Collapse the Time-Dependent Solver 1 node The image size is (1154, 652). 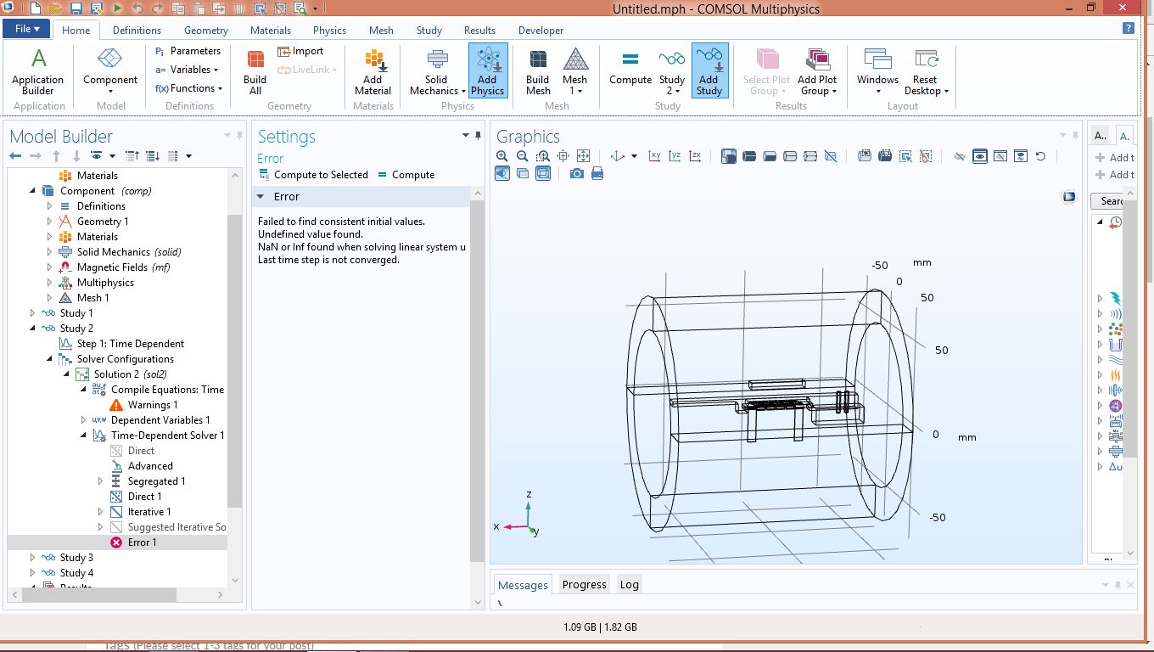[84, 436]
